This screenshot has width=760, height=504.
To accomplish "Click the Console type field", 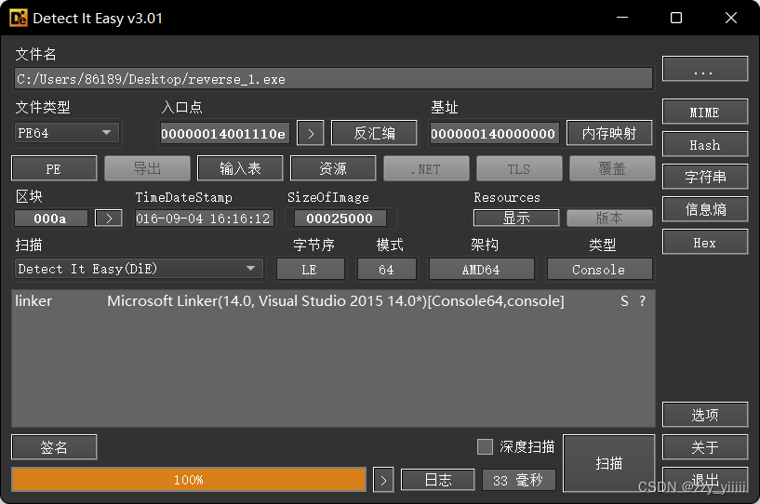I will [x=599, y=269].
